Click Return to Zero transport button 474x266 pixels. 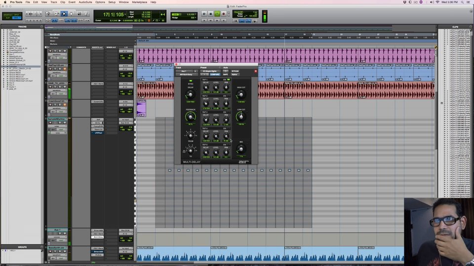[x=204, y=21]
